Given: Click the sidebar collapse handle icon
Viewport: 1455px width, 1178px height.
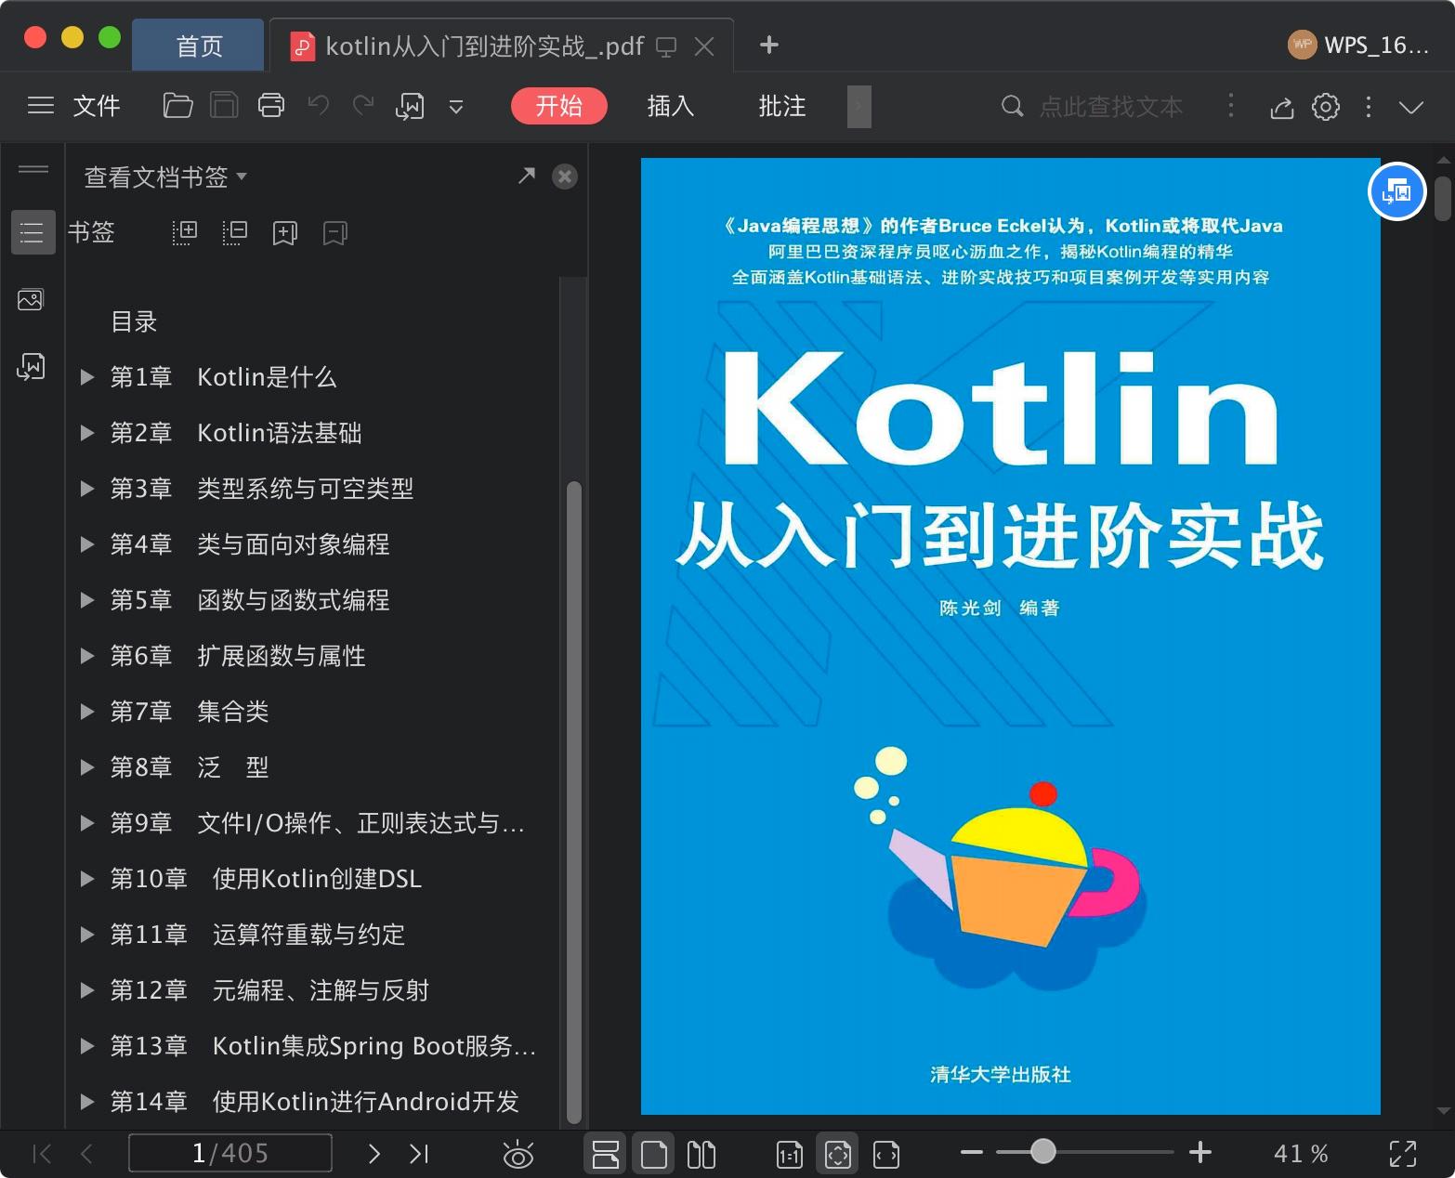Looking at the screenshot, I should (x=33, y=169).
